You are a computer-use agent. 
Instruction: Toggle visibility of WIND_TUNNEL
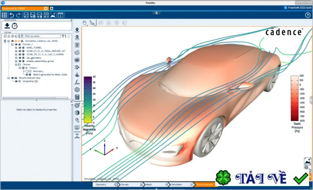20,48
